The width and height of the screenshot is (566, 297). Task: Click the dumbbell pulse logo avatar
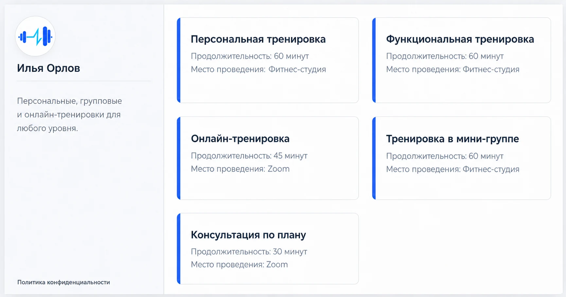[35, 36]
